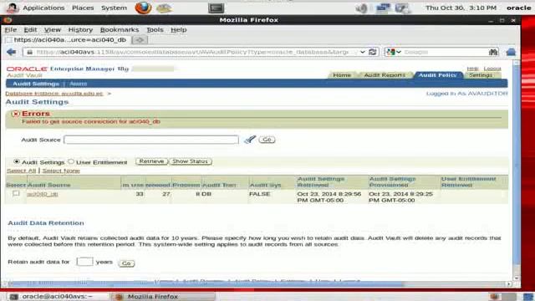Click the Logout link
Image resolution: width=535 pixels, height=301 pixels.
[x=492, y=69]
